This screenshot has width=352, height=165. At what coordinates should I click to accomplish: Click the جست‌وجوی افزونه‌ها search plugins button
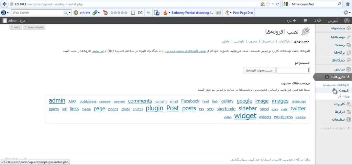coord(259,70)
